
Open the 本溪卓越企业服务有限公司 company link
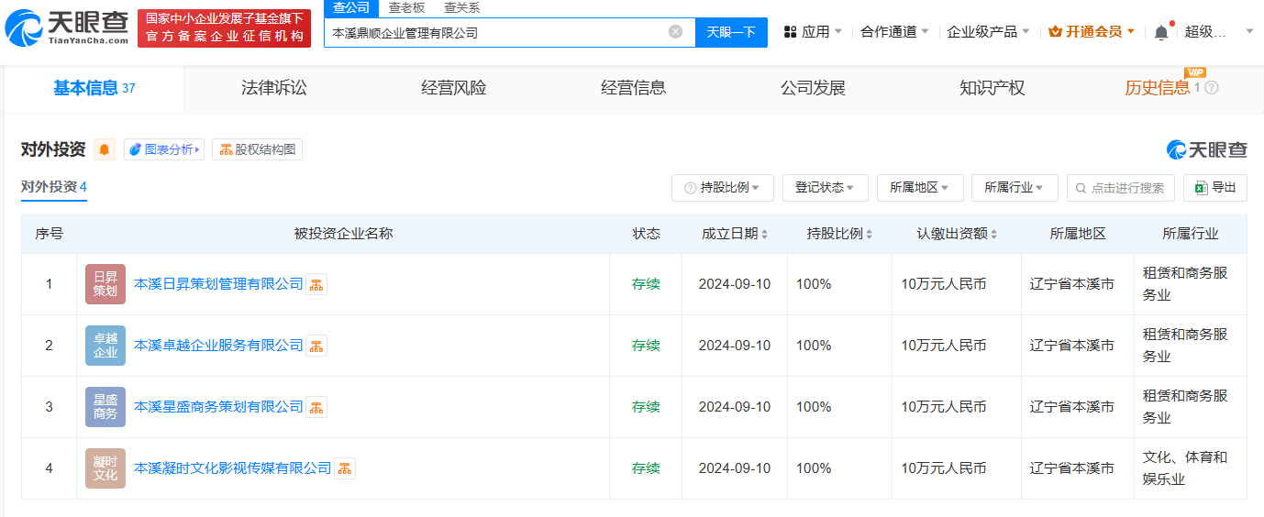point(218,346)
